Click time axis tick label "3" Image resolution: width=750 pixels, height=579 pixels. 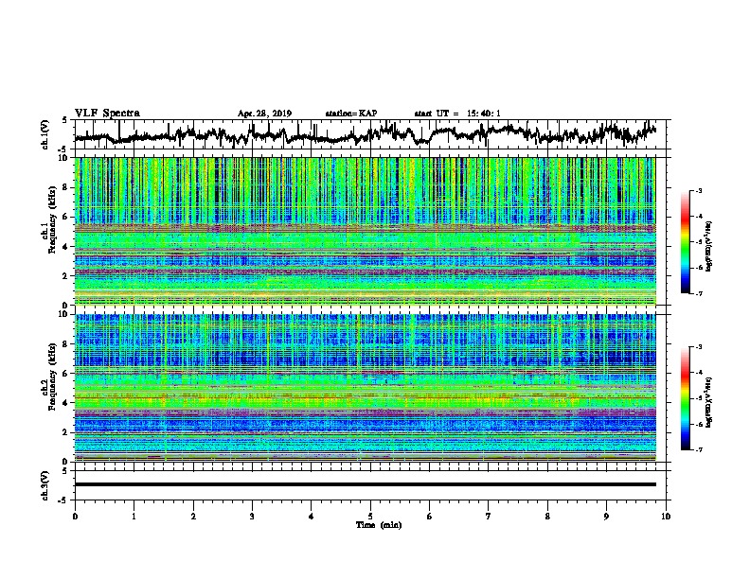pyautogui.click(x=252, y=517)
